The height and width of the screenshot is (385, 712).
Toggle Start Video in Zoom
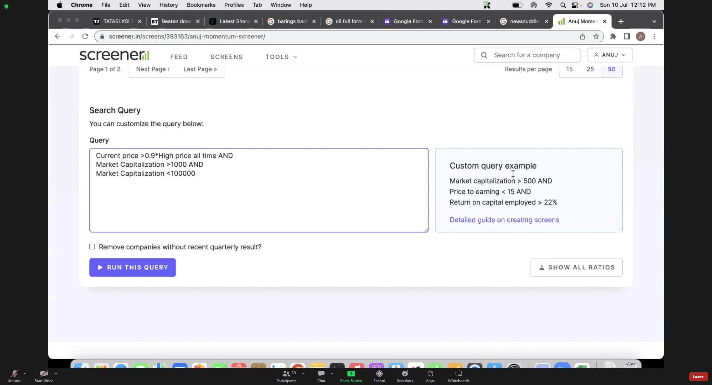[44, 374]
